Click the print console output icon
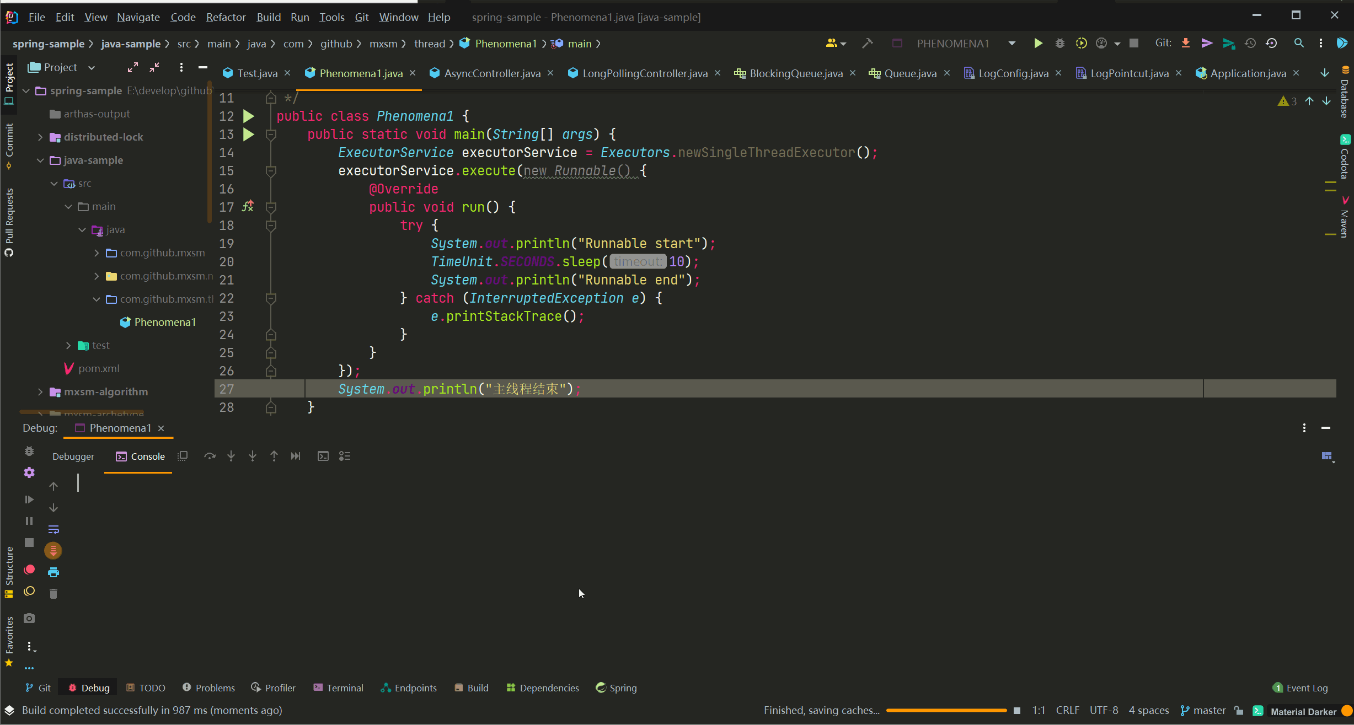This screenshot has height=725, width=1354. (53, 572)
